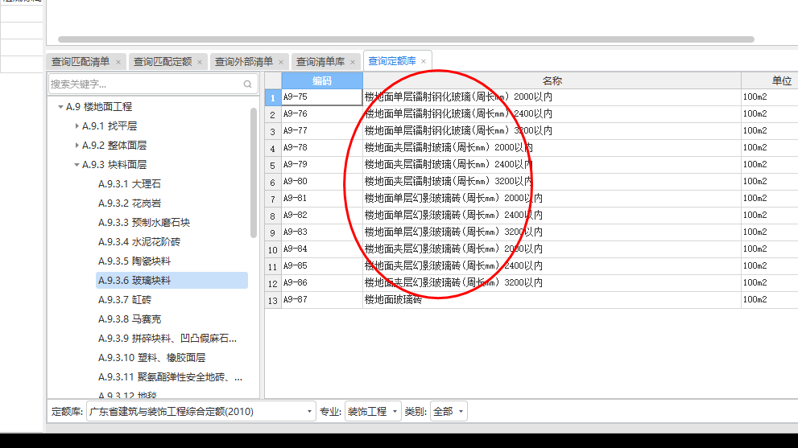Close the 查询外部清单 tab

[x=281, y=62]
